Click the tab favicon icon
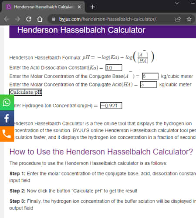The height and width of the screenshot is (218, 196). (x=9, y=7)
